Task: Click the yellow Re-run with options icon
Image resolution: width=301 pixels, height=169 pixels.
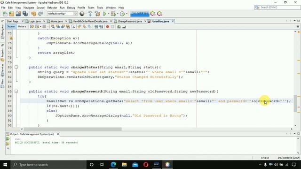Action: (8, 144)
